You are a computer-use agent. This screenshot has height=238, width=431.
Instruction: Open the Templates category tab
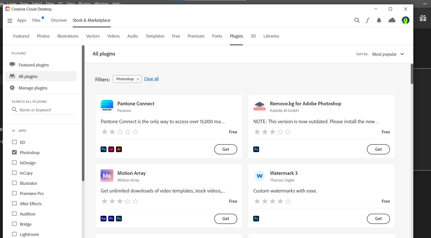155,36
